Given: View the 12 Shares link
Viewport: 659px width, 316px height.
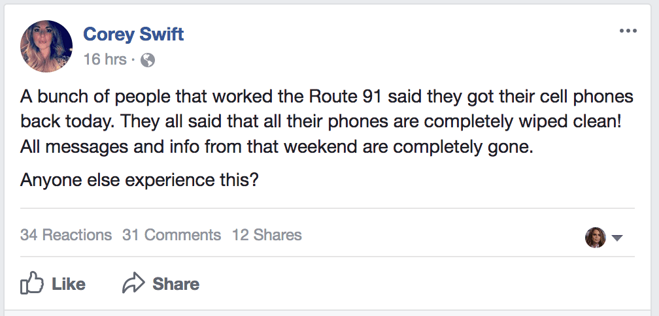Looking at the screenshot, I should coord(267,235).
